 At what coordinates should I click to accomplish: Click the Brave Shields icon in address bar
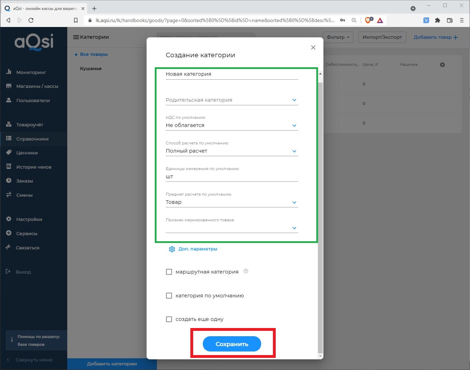click(x=368, y=20)
